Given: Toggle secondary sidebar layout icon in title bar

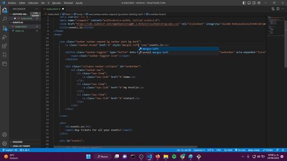Looking at the screenshot, I should (254, 3).
